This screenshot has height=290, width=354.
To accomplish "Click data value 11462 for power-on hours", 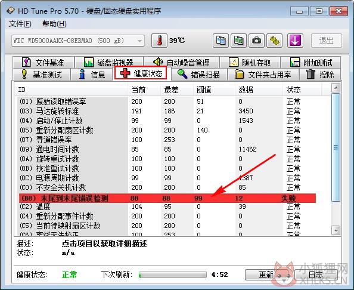I will 247,149.
